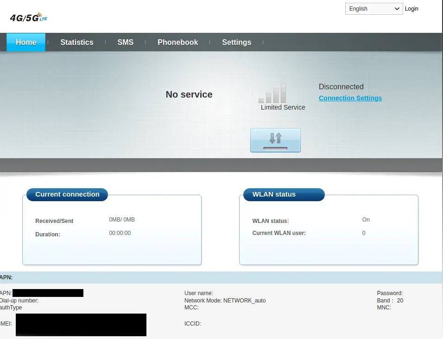Open the English language dropdown

(373, 9)
